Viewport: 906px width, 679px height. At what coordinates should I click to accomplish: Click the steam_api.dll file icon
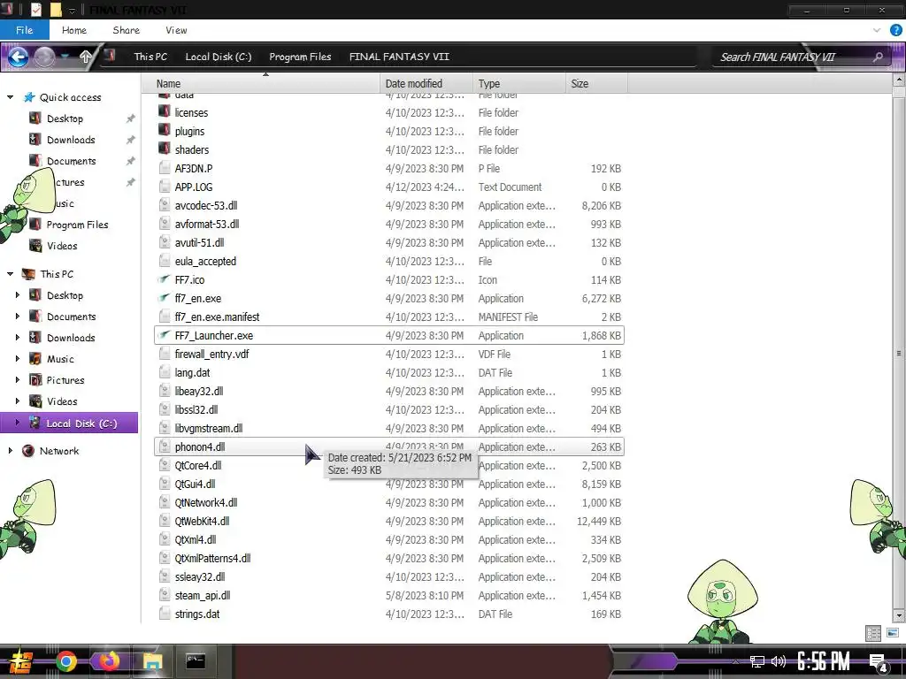pyautogui.click(x=165, y=595)
